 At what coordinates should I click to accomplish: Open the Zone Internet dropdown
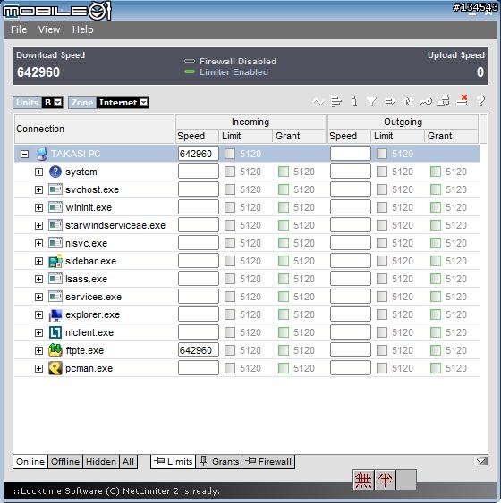click(144, 103)
